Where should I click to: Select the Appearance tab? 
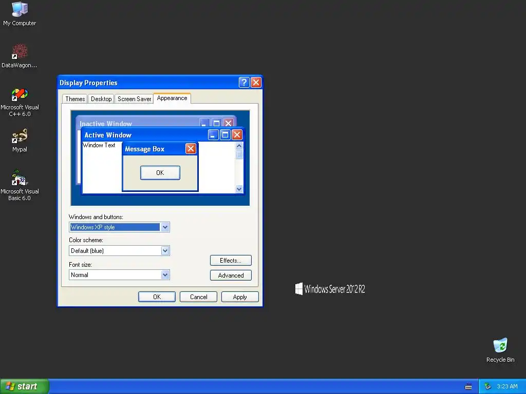tap(172, 98)
